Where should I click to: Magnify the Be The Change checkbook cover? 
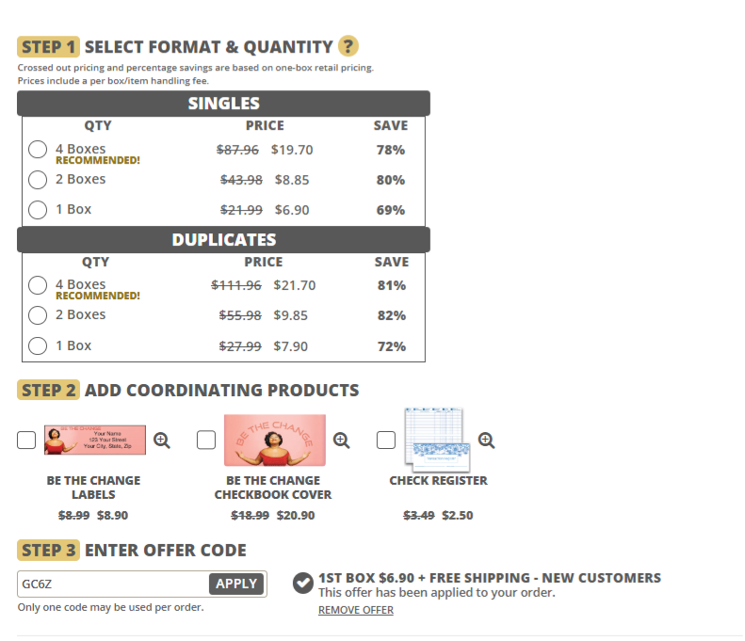pos(341,440)
